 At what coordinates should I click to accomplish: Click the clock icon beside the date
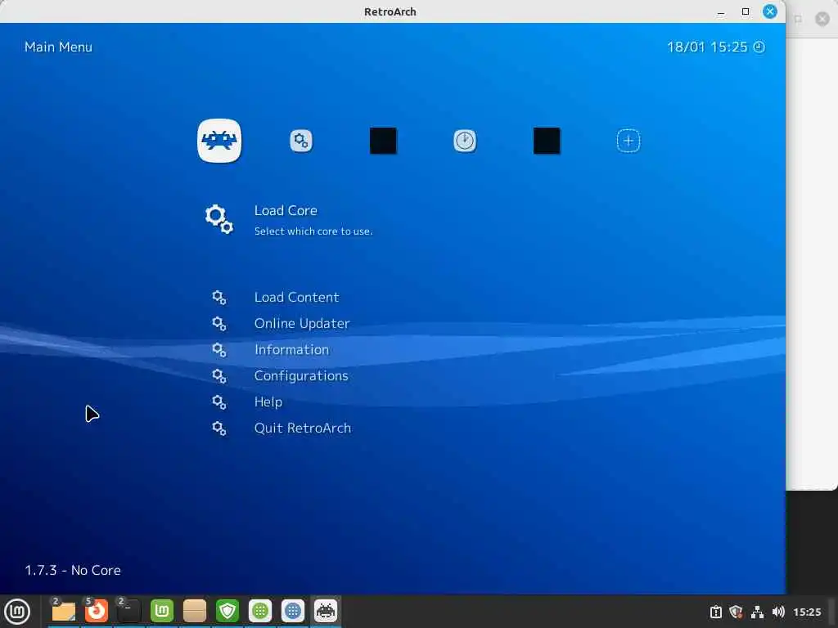[x=759, y=47]
